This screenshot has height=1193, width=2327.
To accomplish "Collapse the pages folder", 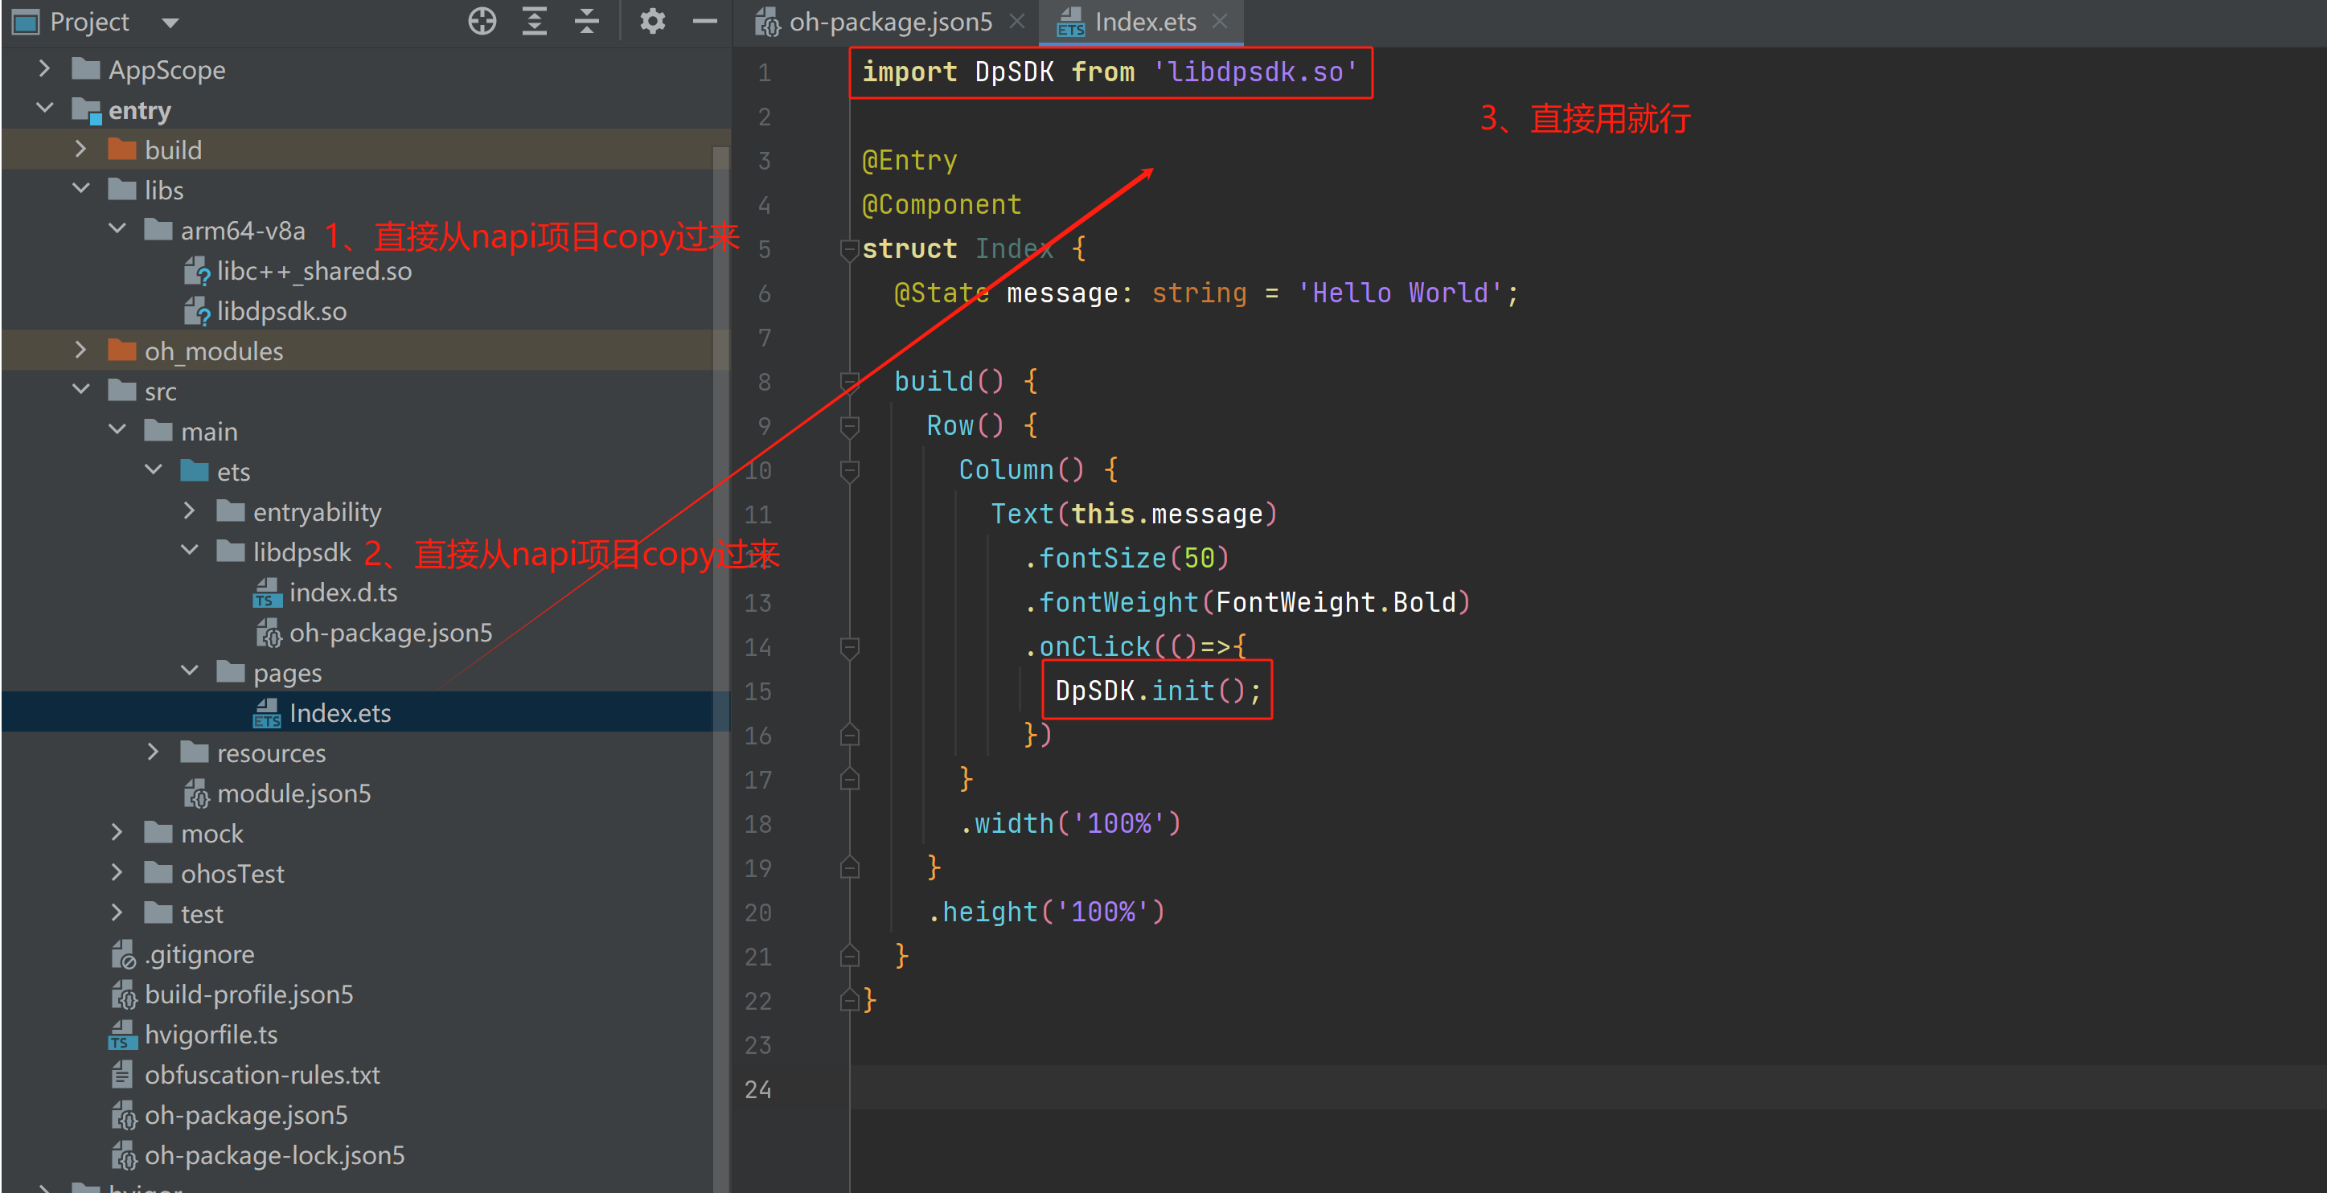I will (189, 672).
